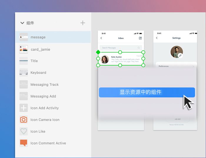Image resolution: width=206 pixels, height=158 pixels.
Task: Click the card_jamie thumbnail preview
Action: coord(24,49)
